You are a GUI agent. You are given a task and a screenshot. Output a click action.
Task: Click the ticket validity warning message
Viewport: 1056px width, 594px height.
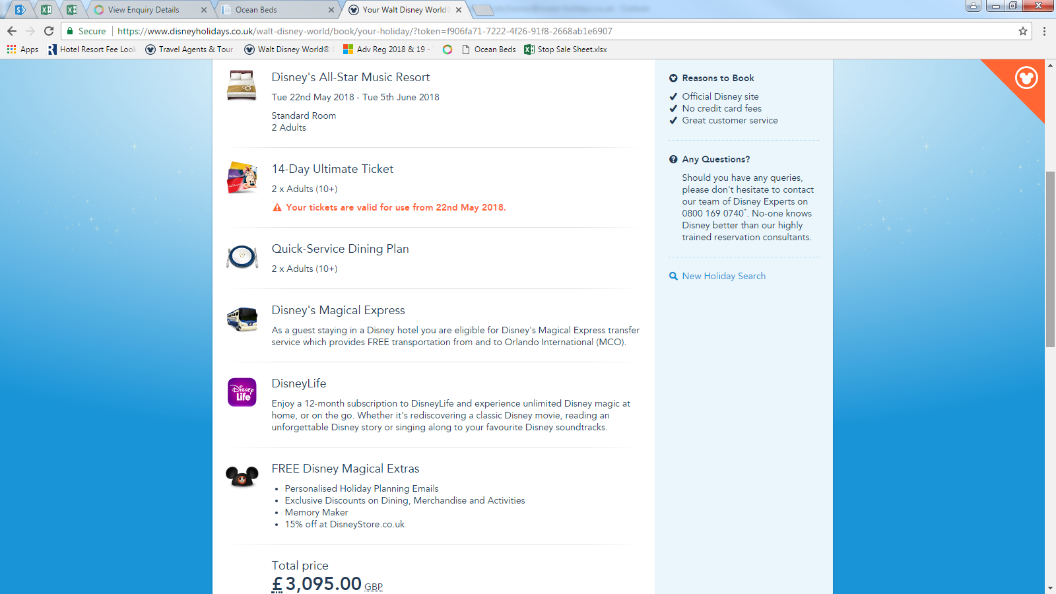tap(396, 207)
